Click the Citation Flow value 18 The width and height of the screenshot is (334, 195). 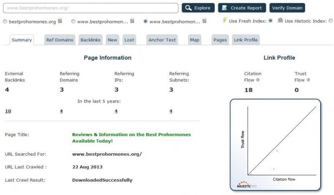point(248,90)
